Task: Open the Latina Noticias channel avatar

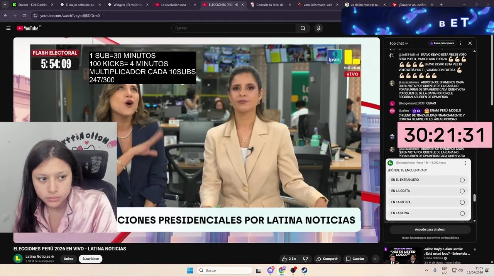Action: click(x=18, y=259)
